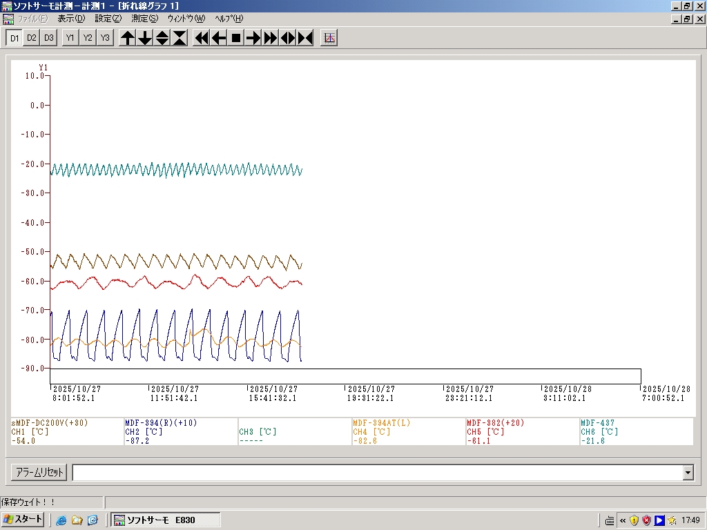Click the alarm message text field
The width and height of the screenshot is (707, 530).
tap(377, 473)
